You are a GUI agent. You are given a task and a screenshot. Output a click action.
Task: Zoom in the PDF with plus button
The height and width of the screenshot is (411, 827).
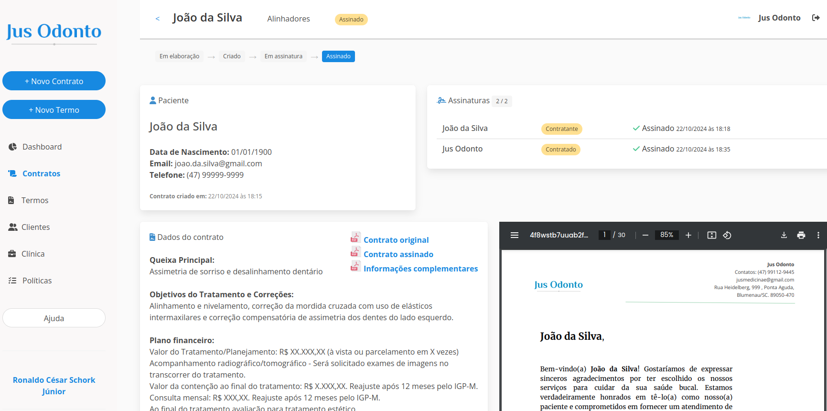coord(688,235)
